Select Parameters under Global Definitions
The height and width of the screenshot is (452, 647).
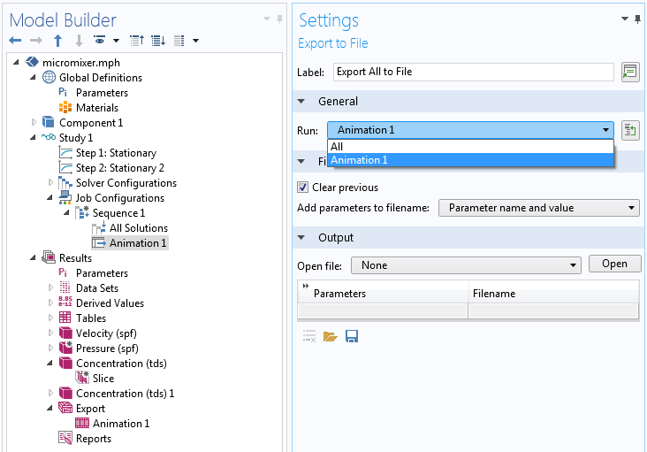[102, 93]
